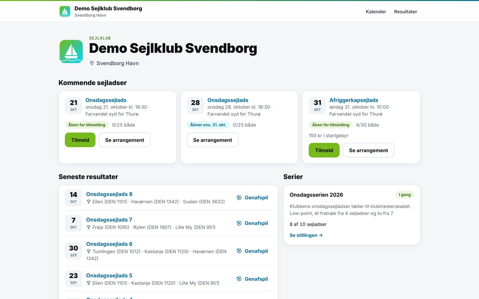Click the map pin icon by Svendborg Havn
Screen dimensions: 479x299
pyautogui.click(x=92, y=63)
